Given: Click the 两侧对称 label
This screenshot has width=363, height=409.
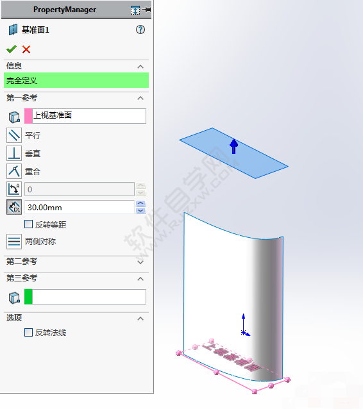Looking at the screenshot, I should 40,242.
